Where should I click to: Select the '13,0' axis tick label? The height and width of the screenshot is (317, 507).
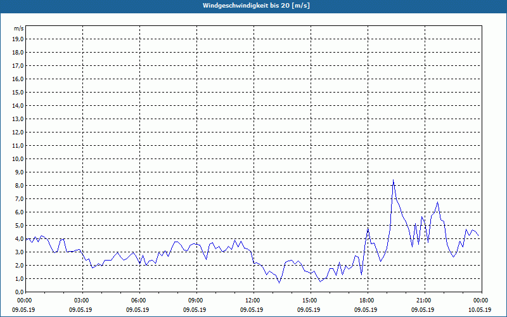(x=18, y=119)
